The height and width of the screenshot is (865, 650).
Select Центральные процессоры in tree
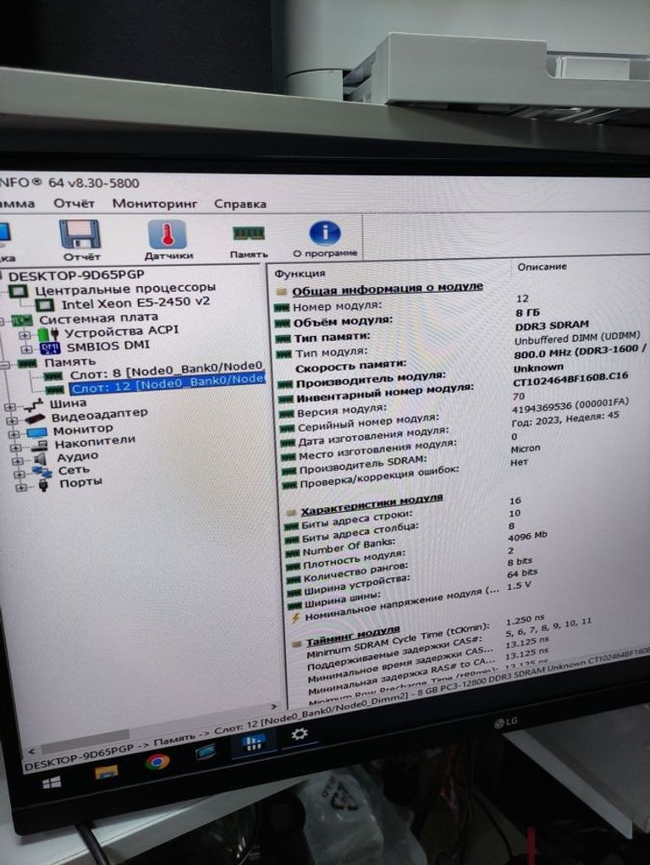[x=124, y=289]
